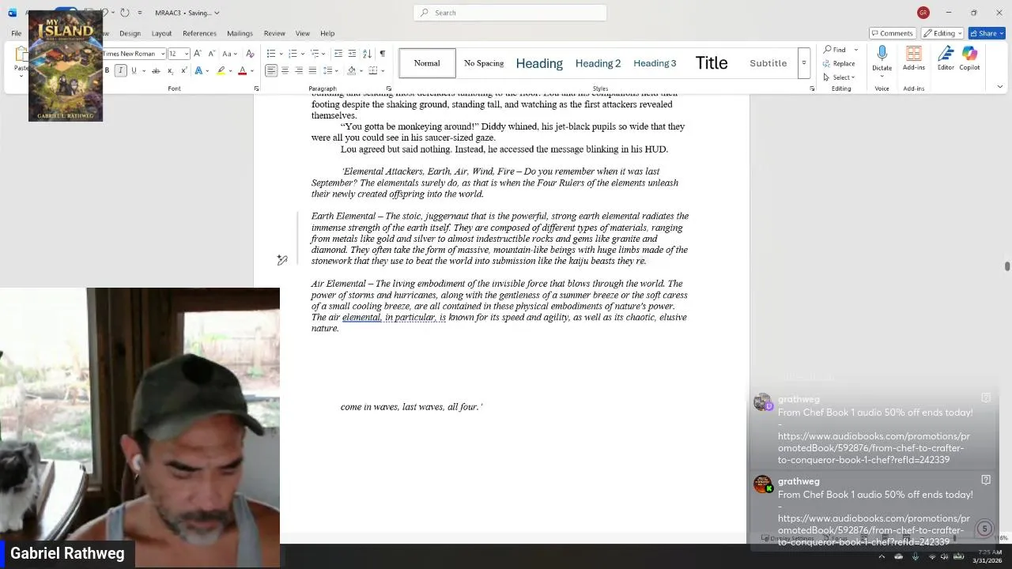Click the Search box in title bar
This screenshot has width=1012, height=569.
pyautogui.click(x=510, y=13)
